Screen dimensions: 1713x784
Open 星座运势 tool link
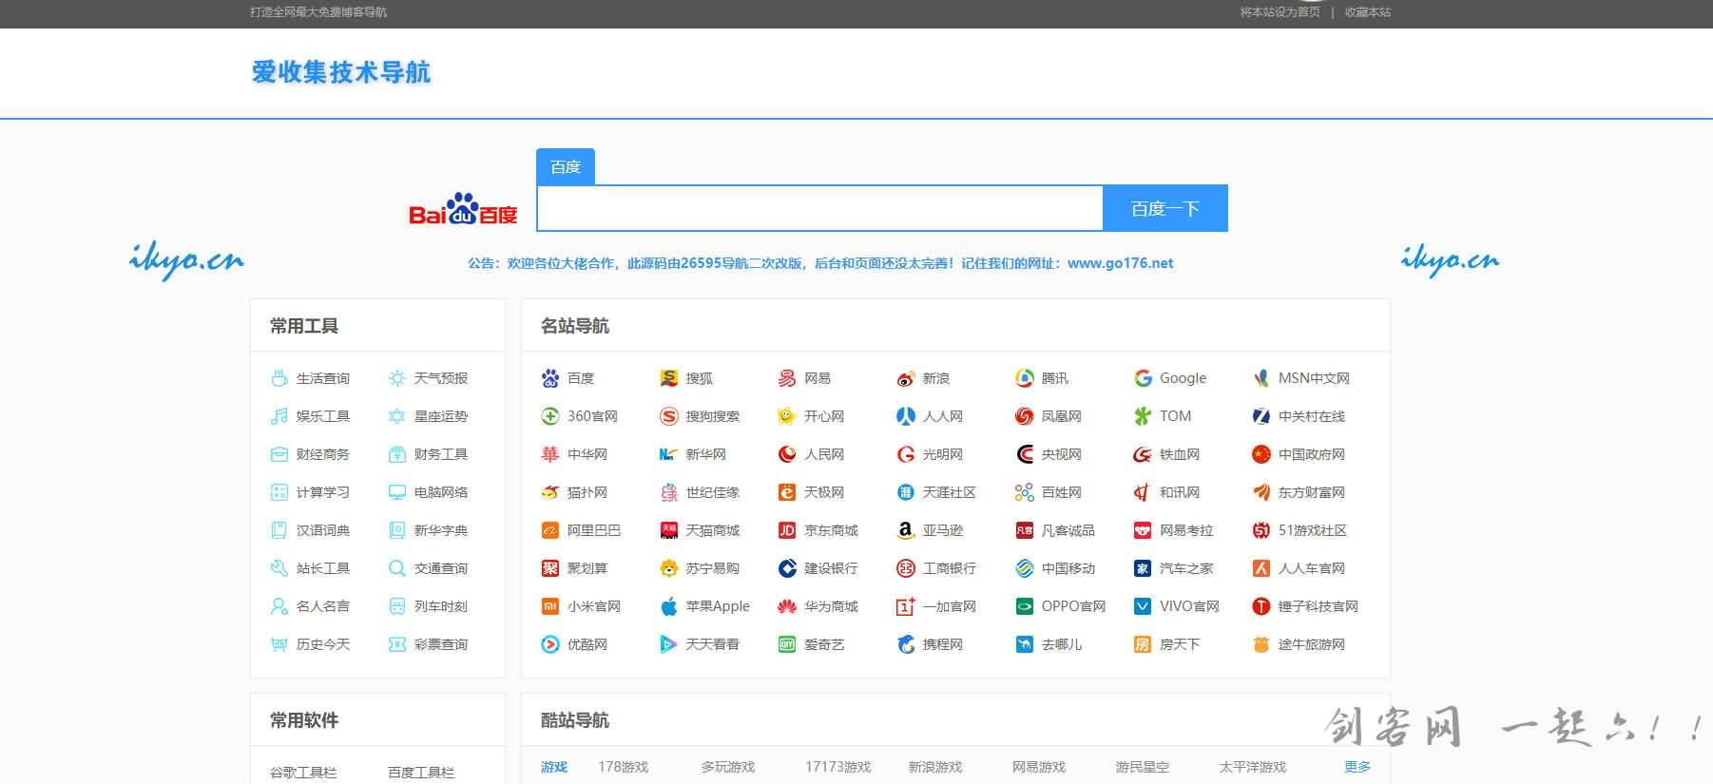coord(441,416)
